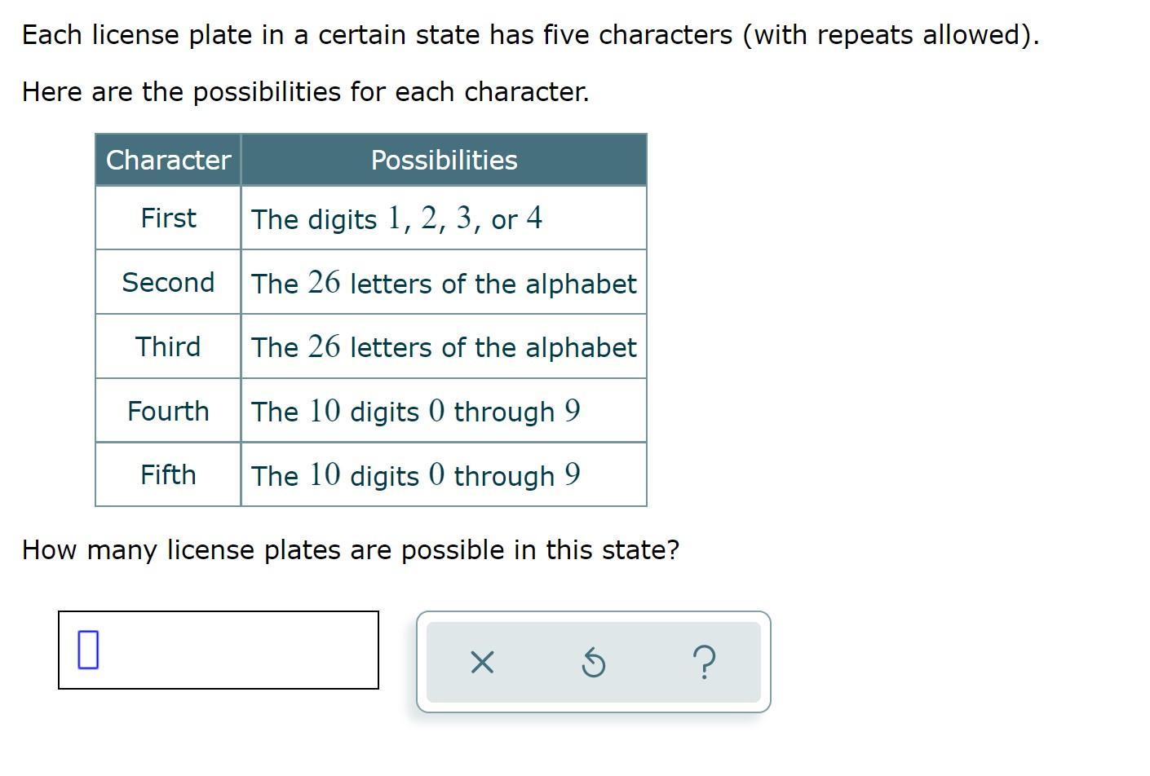This screenshot has height=776, width=1150.
Task: Click the Character column header
Action: [168, 160]
